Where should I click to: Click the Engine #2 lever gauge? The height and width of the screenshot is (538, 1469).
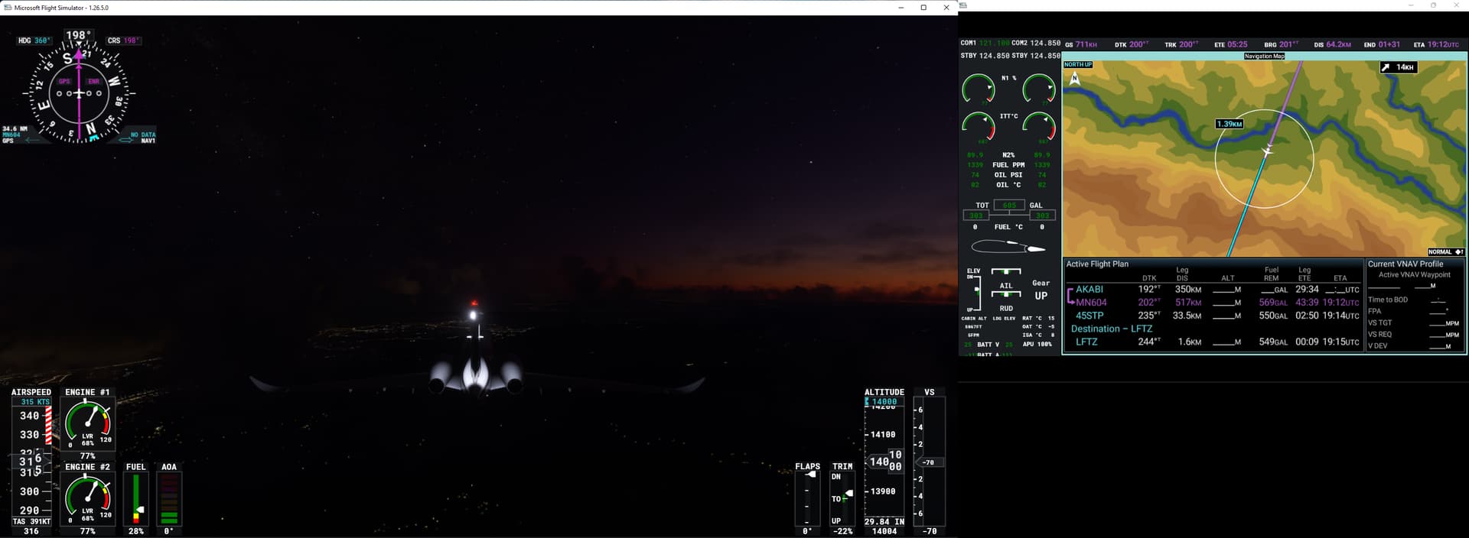pyautogui.click(x=88, y=497)
